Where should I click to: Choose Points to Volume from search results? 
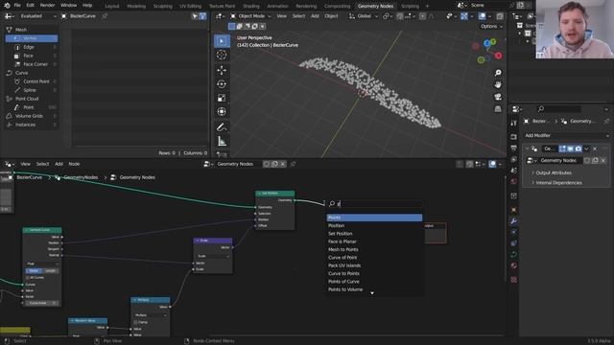(x=374, y=289)
